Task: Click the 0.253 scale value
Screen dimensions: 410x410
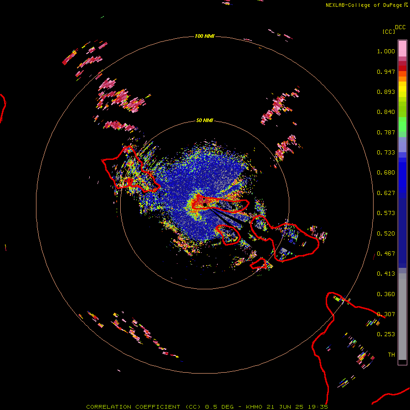Action: click(386, 334)
